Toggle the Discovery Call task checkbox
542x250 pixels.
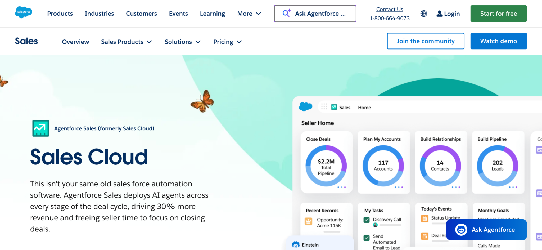pyautogui.click(x=367, y=220)
